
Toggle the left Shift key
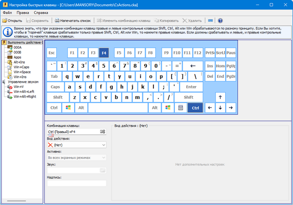coord(58,97)
